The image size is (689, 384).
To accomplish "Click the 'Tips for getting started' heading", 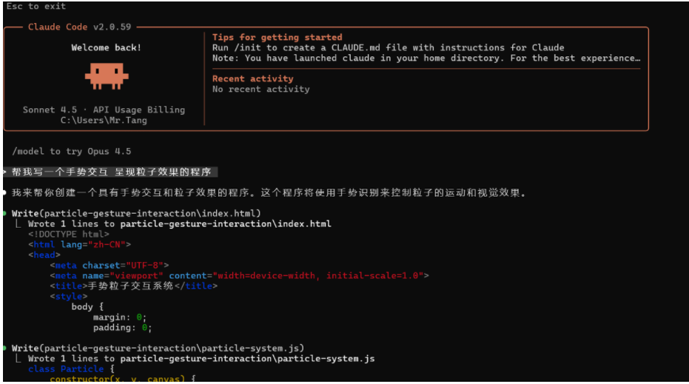I will click(x=277, y=37).
